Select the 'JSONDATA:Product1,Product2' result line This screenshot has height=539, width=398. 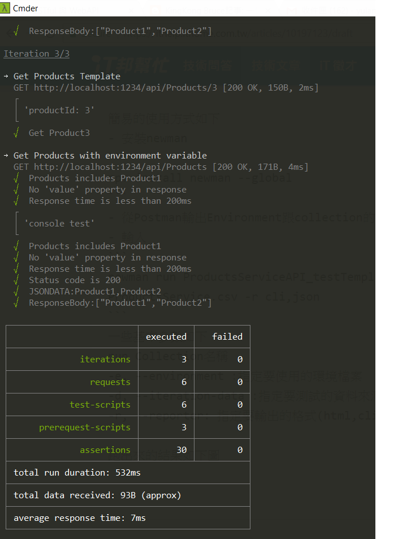[95, 292]
